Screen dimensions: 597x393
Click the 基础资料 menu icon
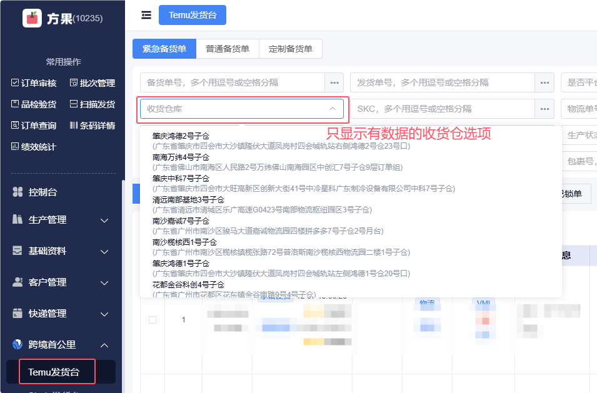(x=18, y=251)
